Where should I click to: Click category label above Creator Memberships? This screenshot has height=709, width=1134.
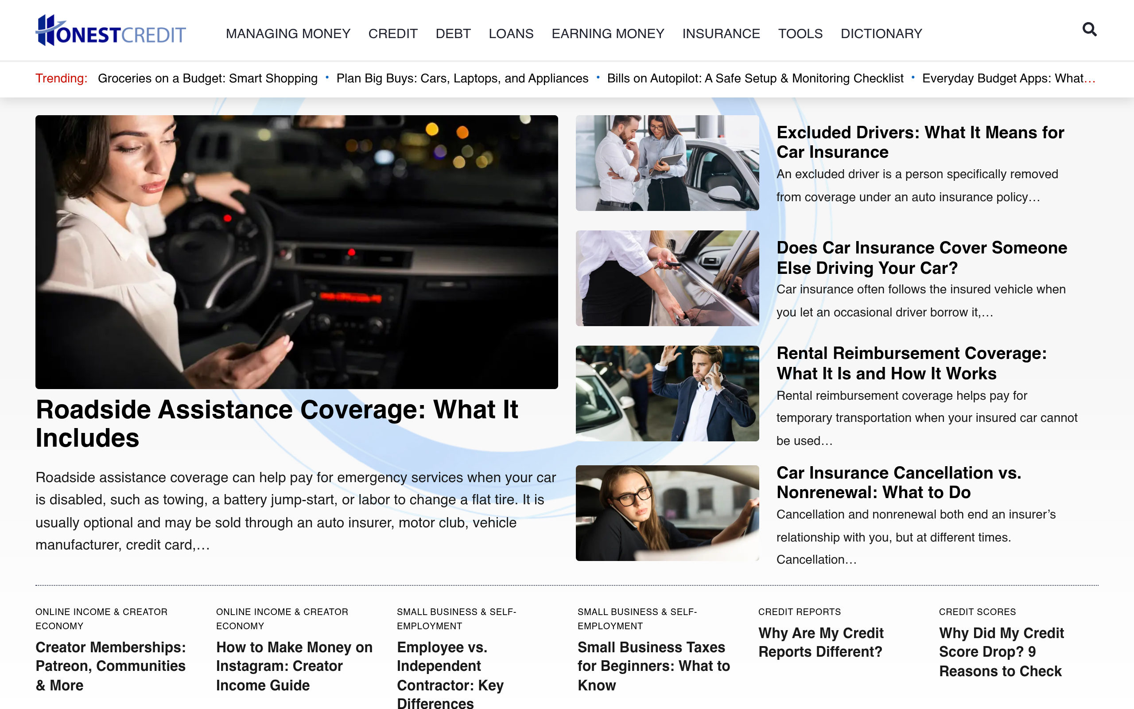coord(101,619)
